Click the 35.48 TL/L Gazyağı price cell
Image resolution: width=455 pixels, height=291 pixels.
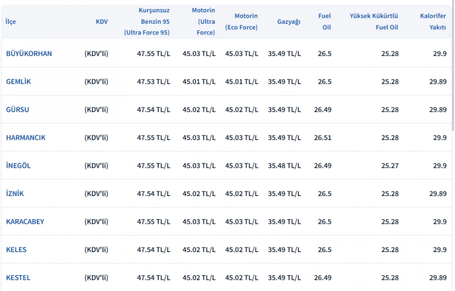pos(284,166)
